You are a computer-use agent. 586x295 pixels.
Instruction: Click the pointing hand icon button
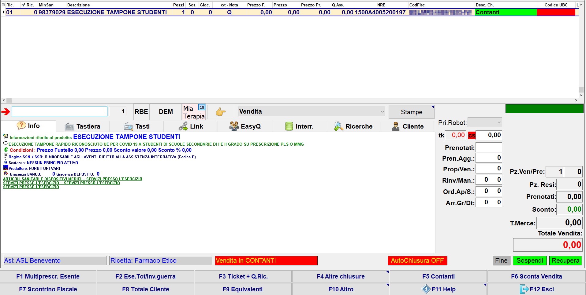221,112
